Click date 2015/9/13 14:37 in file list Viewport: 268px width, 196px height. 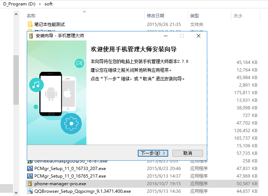[x=164, y=176]
